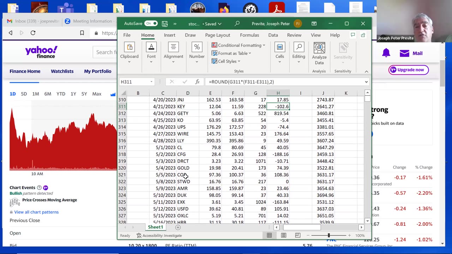Open My Portfolio link
452x254 pixels.
[97, 71]
